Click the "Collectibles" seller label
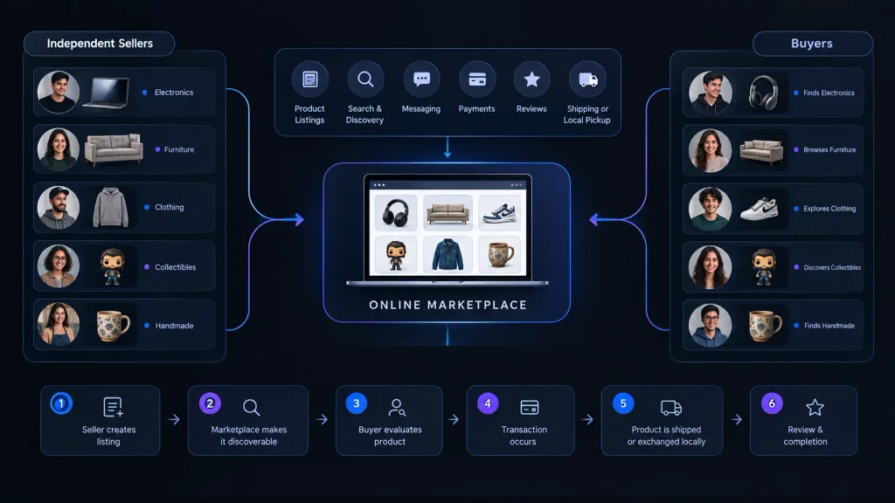895x503 pixels. click(175, 267)
